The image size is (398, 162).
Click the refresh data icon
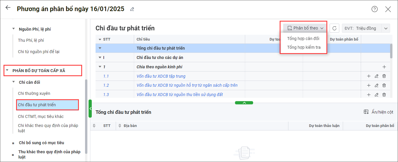(x=334, y=28)
